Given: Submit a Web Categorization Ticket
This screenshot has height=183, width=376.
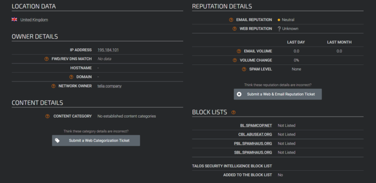Looking at the screenshot, I should click(96, 141).
